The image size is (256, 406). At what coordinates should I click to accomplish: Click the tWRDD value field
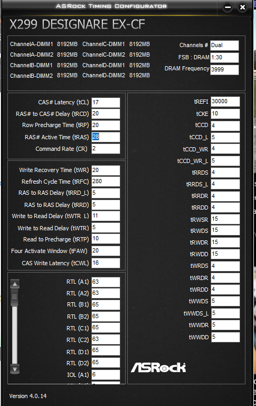[x=225, y=290]
